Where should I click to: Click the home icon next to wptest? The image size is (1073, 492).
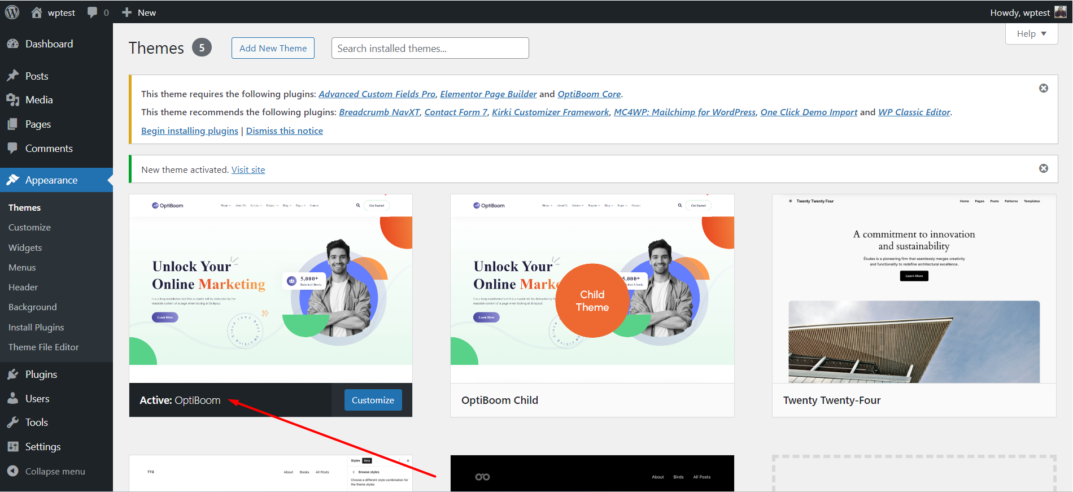click(x=37, y=12)
